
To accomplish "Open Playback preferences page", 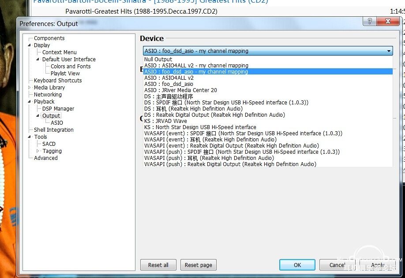I will (44, 102).
